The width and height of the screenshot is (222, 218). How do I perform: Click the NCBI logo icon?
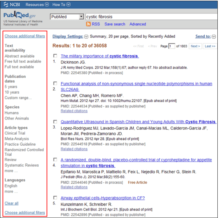(x=7, y=5)
